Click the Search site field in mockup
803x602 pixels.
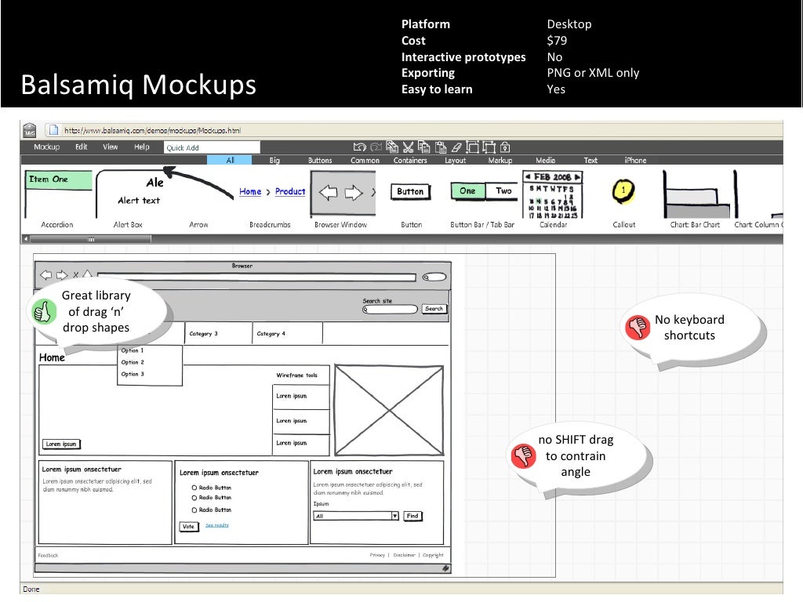click(x=391, y=309)
